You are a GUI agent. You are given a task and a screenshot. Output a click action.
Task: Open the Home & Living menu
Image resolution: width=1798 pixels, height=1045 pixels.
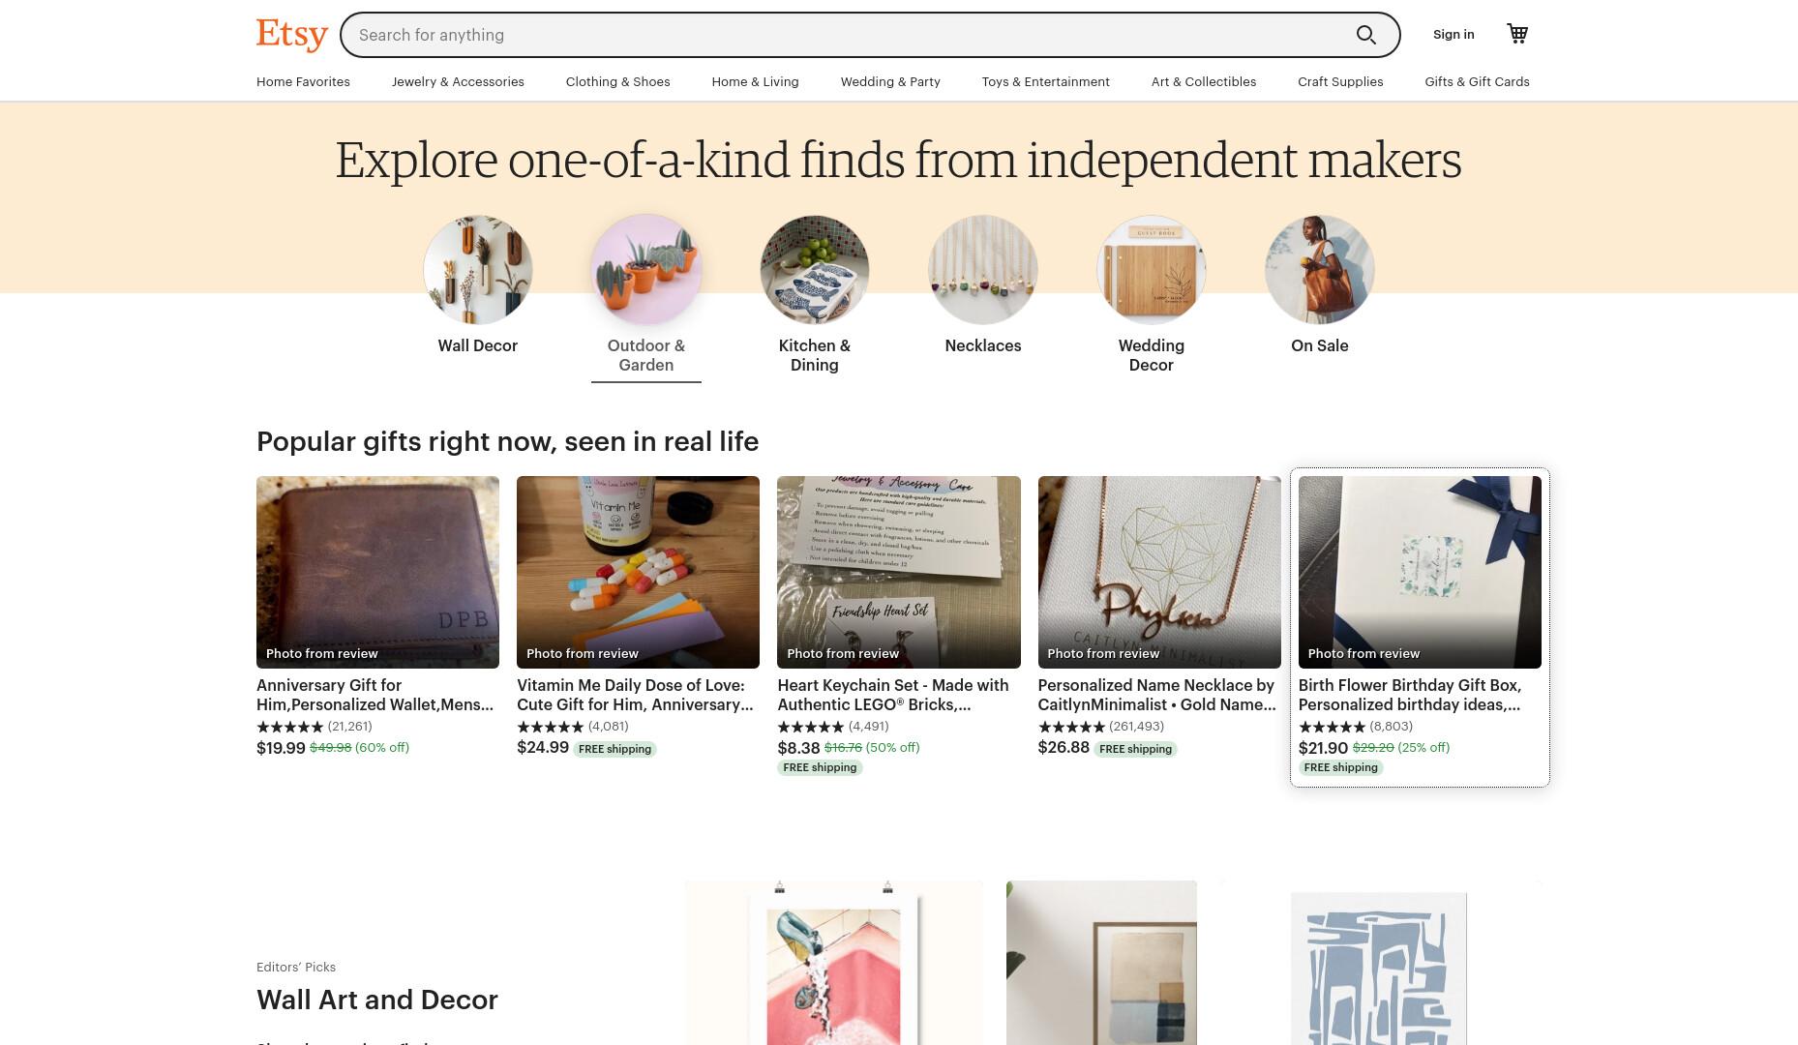pyautogui.click(x=755, y=82)
